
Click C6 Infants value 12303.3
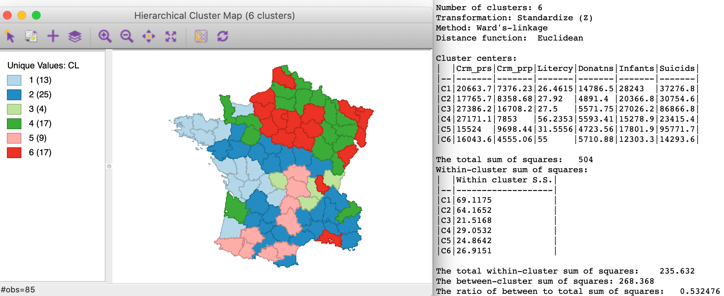pos(636,139)
